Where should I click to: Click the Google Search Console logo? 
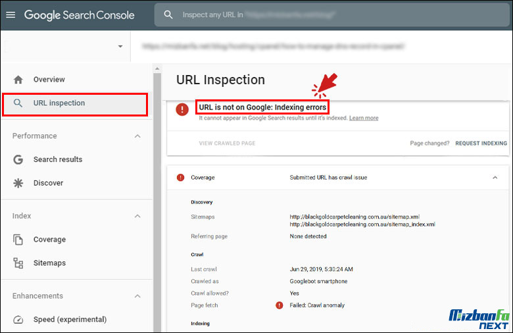tap(79, 14)
